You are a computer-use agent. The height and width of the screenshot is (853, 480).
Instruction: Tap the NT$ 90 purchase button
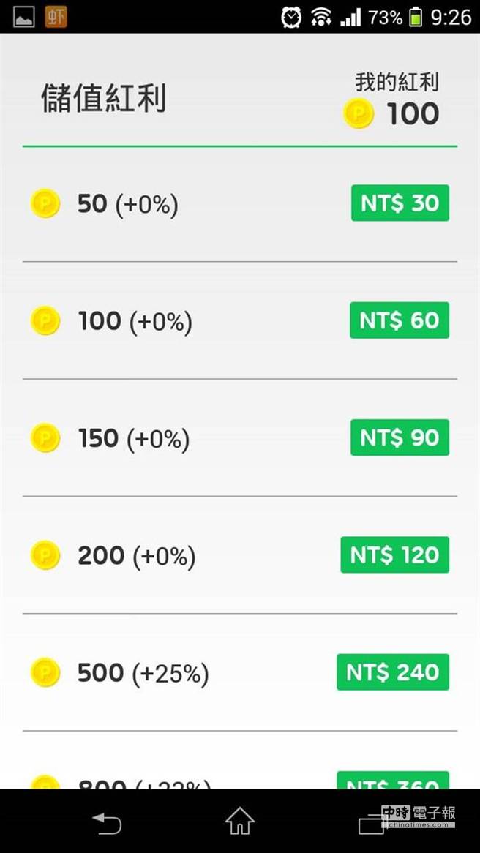tap(400, 438)
